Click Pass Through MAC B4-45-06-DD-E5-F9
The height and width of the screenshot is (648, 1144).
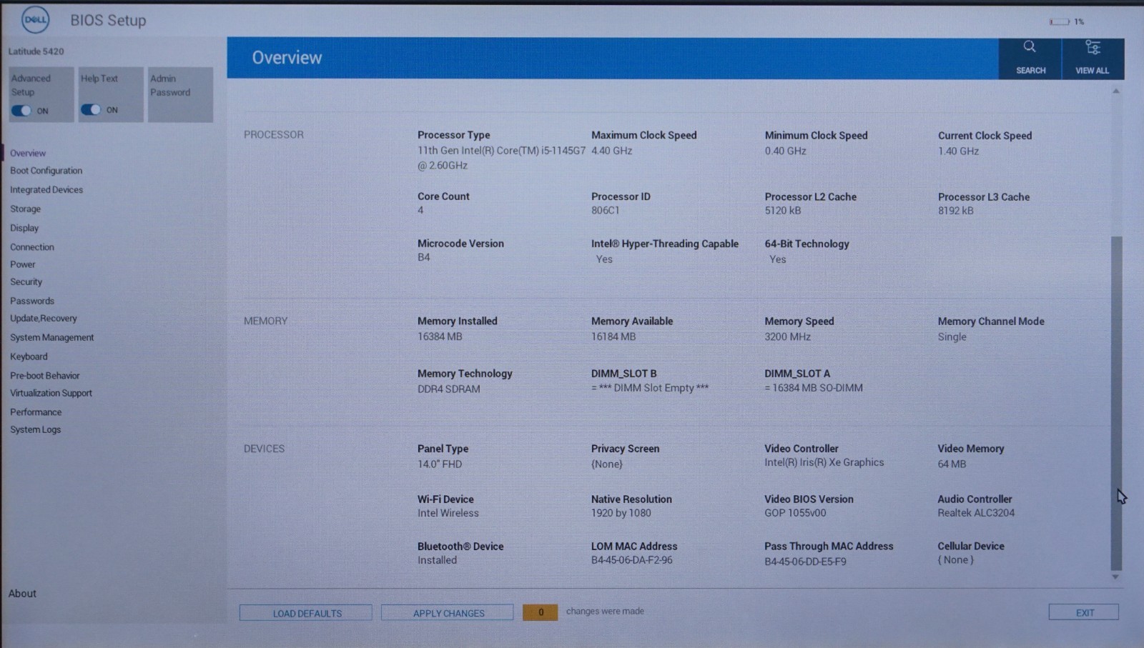(x=805, y=562)
